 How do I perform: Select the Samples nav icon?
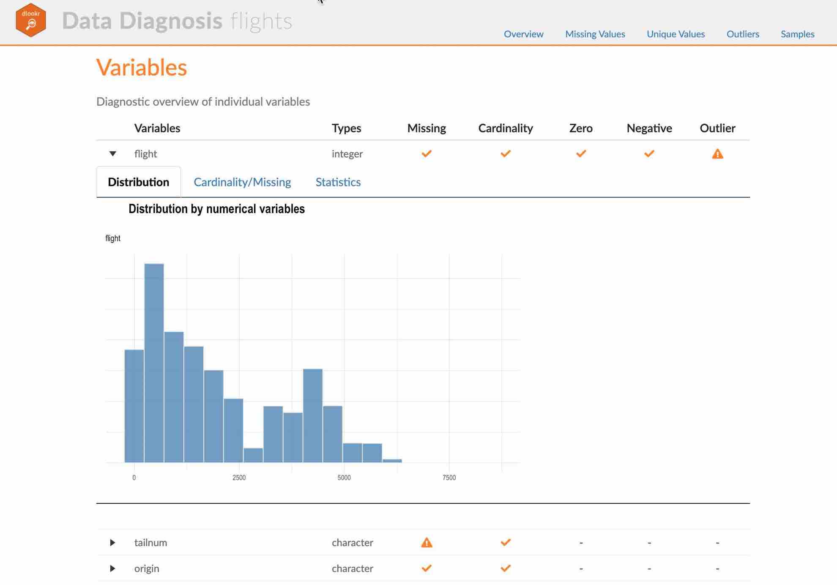point(798,33)
